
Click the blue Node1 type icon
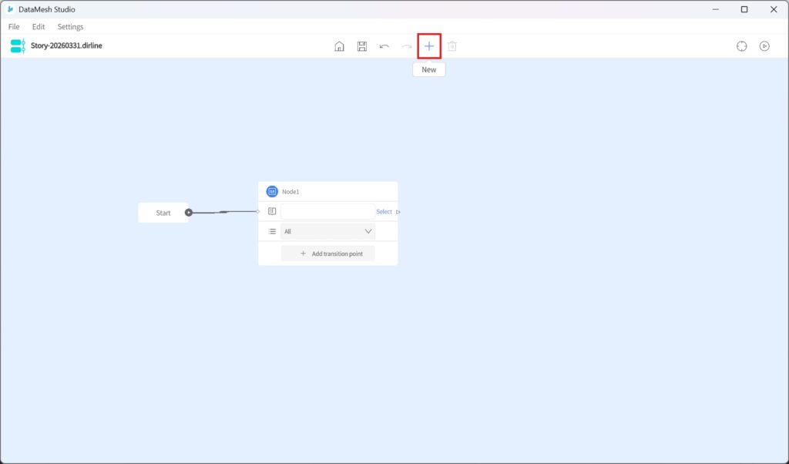(x=272, y=191)
